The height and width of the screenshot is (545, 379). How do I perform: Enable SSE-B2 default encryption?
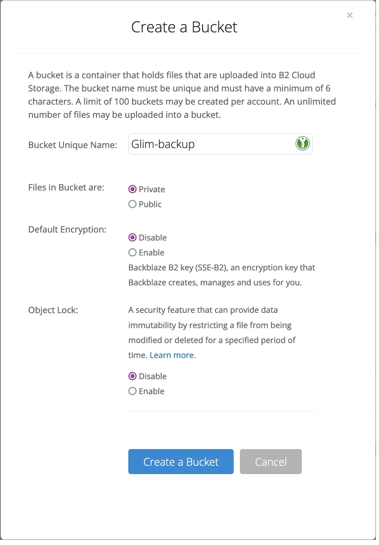(132, 252)
